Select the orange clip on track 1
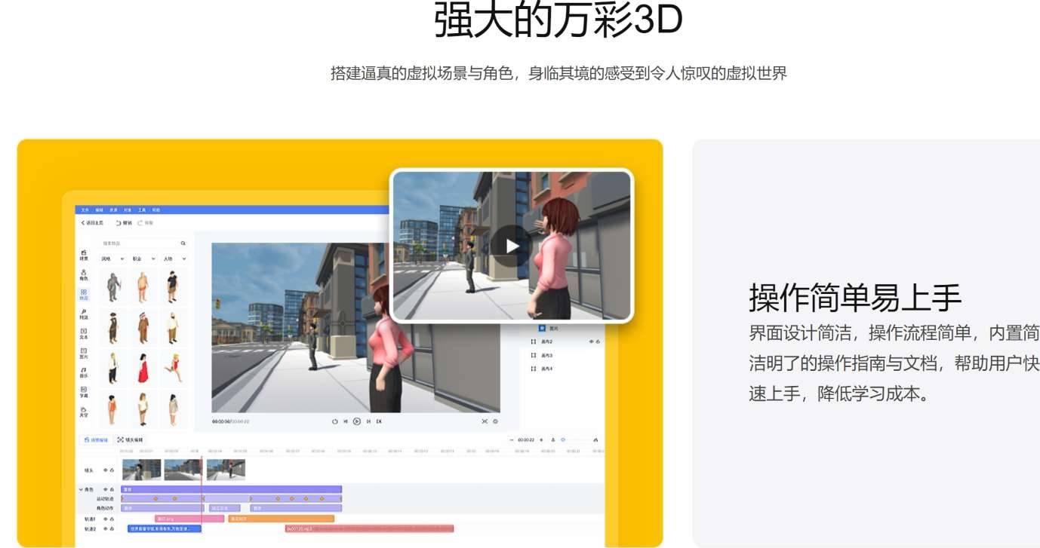 [282, 519]
